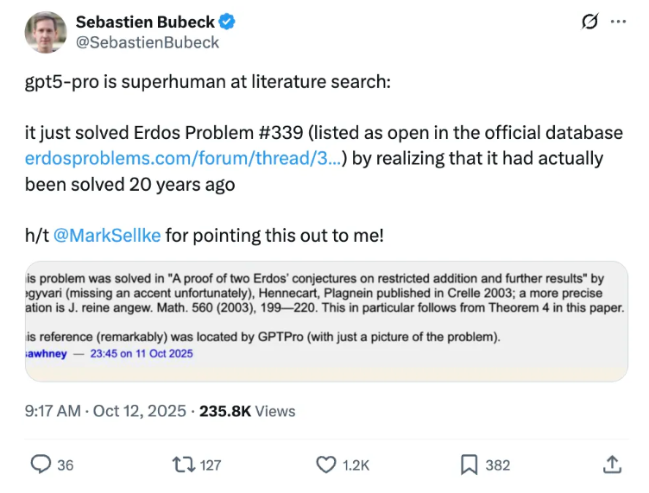The height and width of the screenshot is (493, 649).
Task: Click the reply speech bubble icon
Action: click(x=41, y=465)
